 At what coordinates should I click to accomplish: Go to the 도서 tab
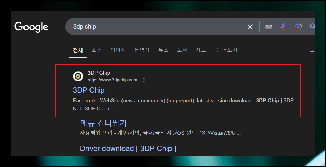coord(182,50)
